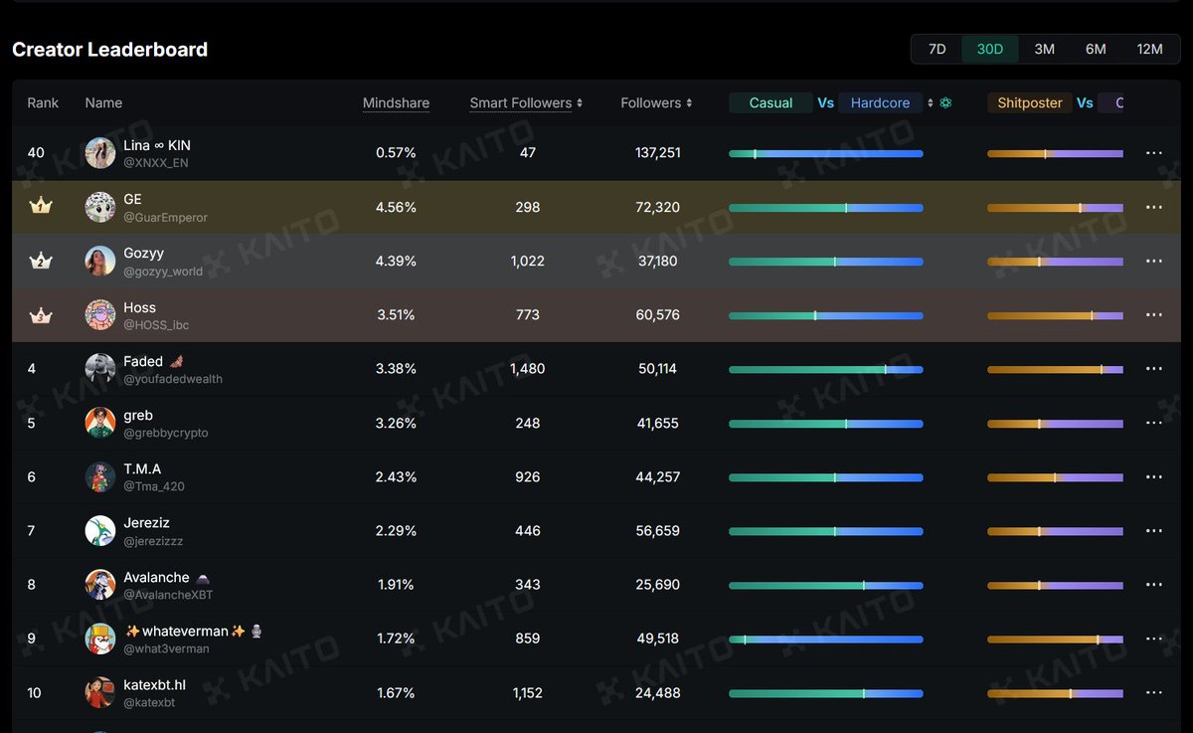1193x733 pixels.
Task: Click the 137,251 followers value
Action: click(658, 153)
